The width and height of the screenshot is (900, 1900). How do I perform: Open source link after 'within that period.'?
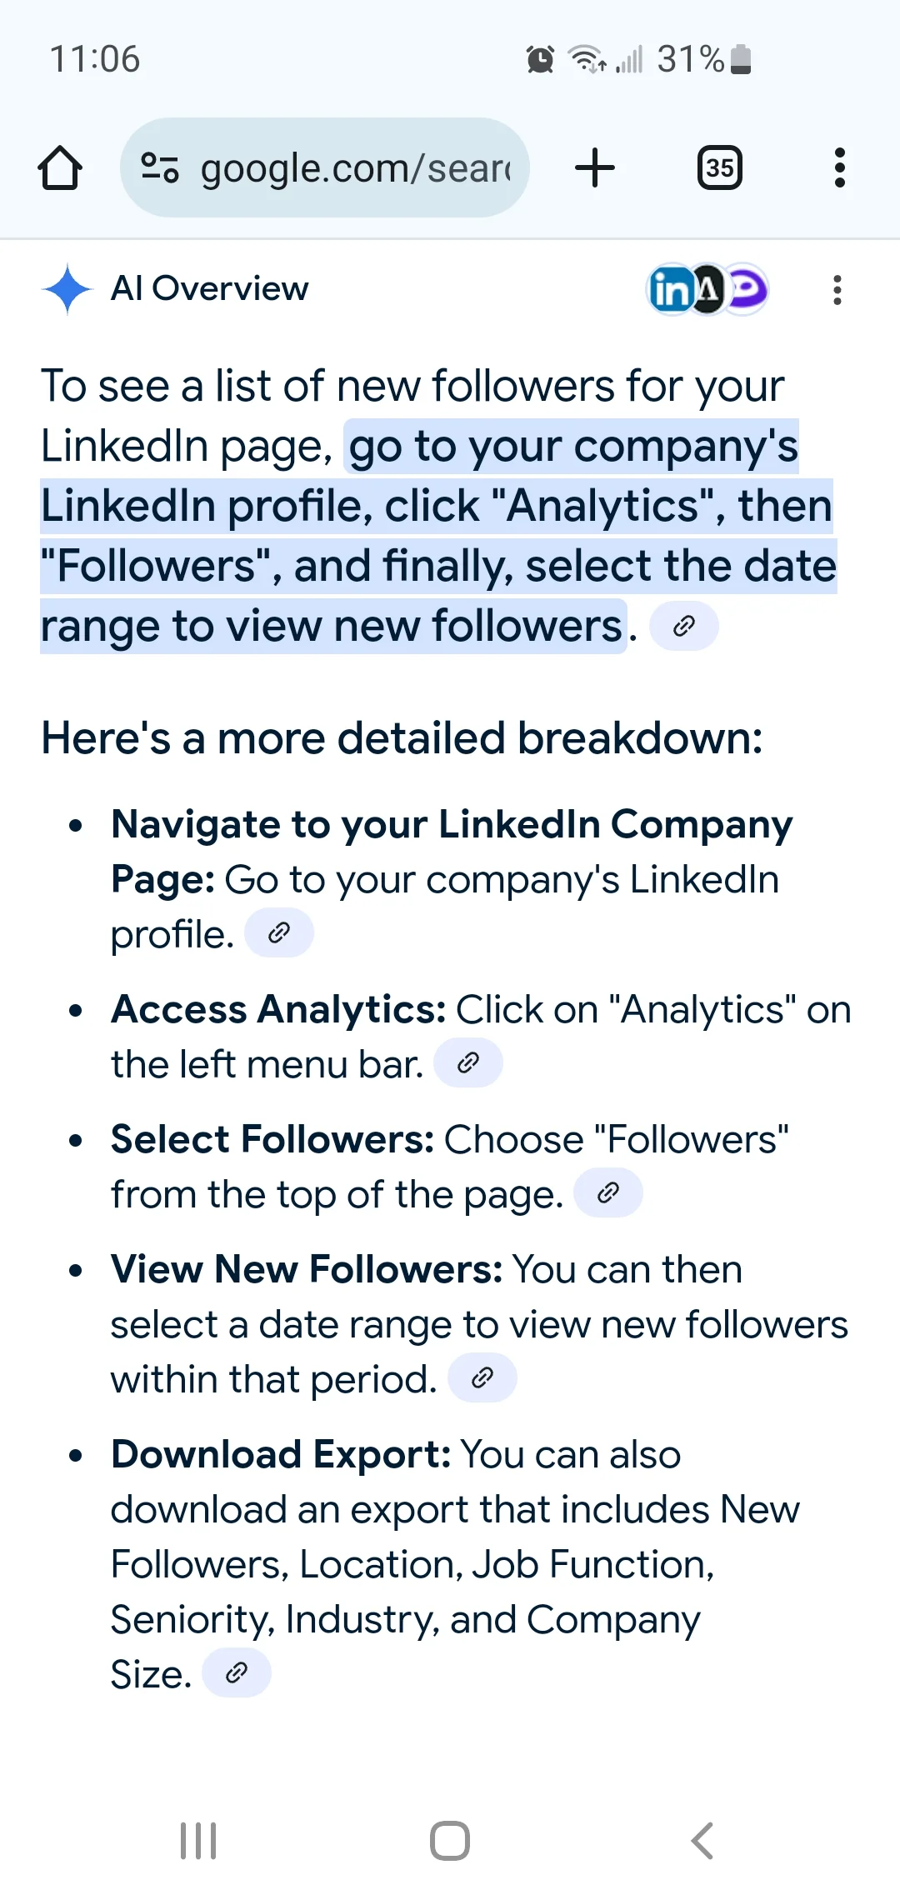(482, 1377)
